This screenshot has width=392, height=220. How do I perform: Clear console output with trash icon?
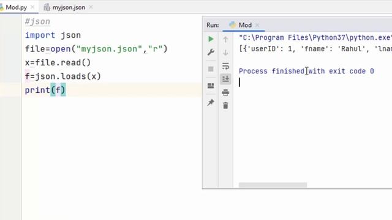click(225, 106)
